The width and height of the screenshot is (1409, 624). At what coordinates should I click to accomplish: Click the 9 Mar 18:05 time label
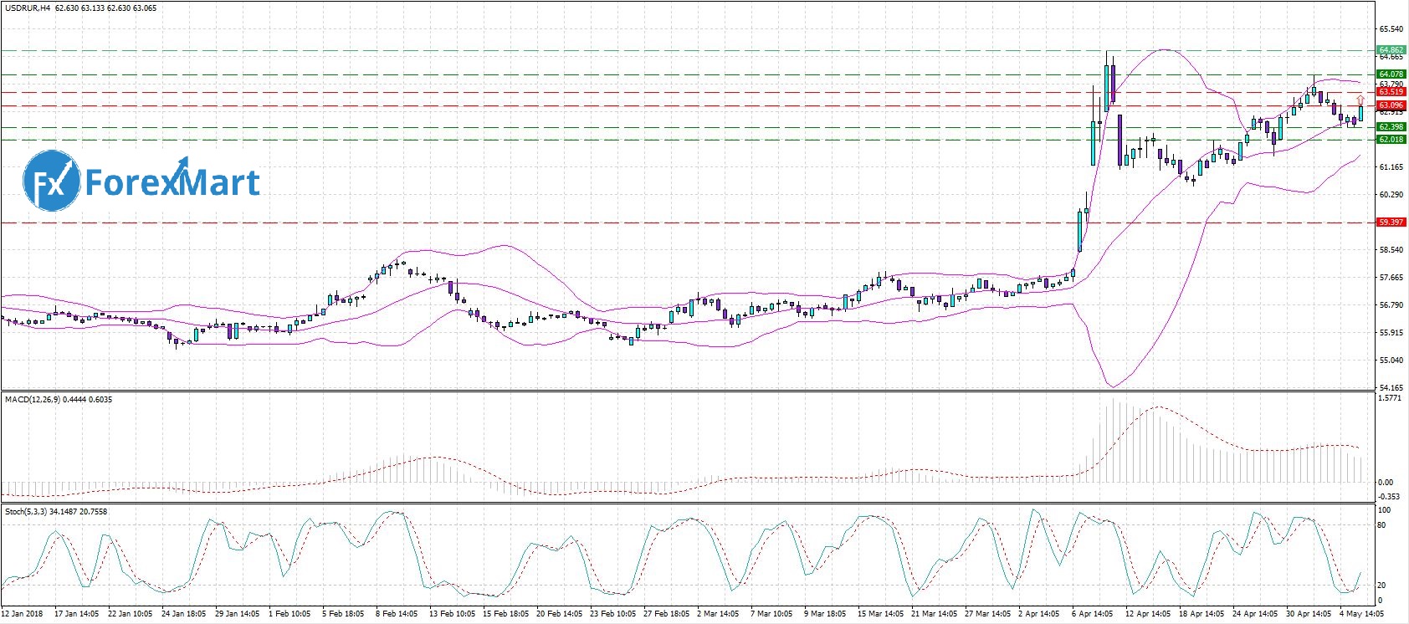pos(825,614)
